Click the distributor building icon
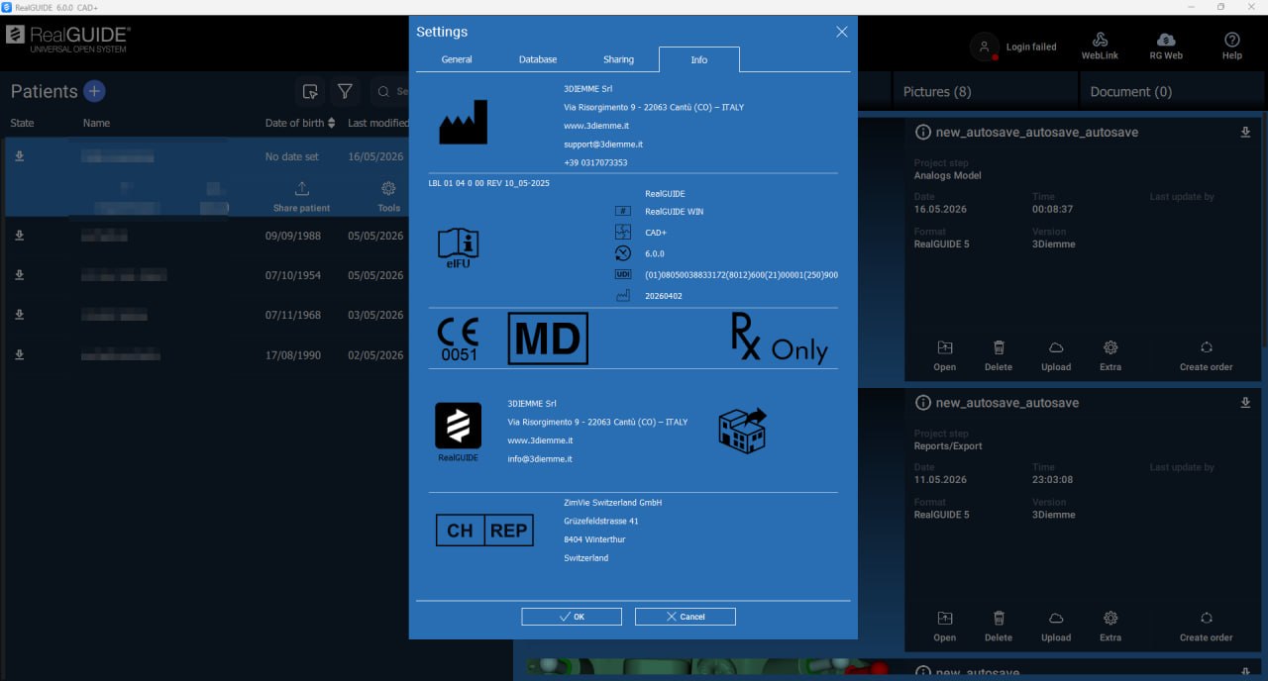The width and height of the screenshot is (1268, 681). [x=743, y=431]
